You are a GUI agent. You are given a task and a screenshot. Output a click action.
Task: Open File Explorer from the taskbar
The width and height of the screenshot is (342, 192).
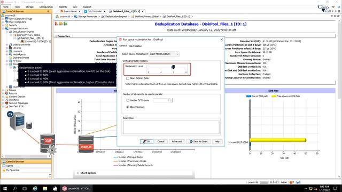coord(45,188)
